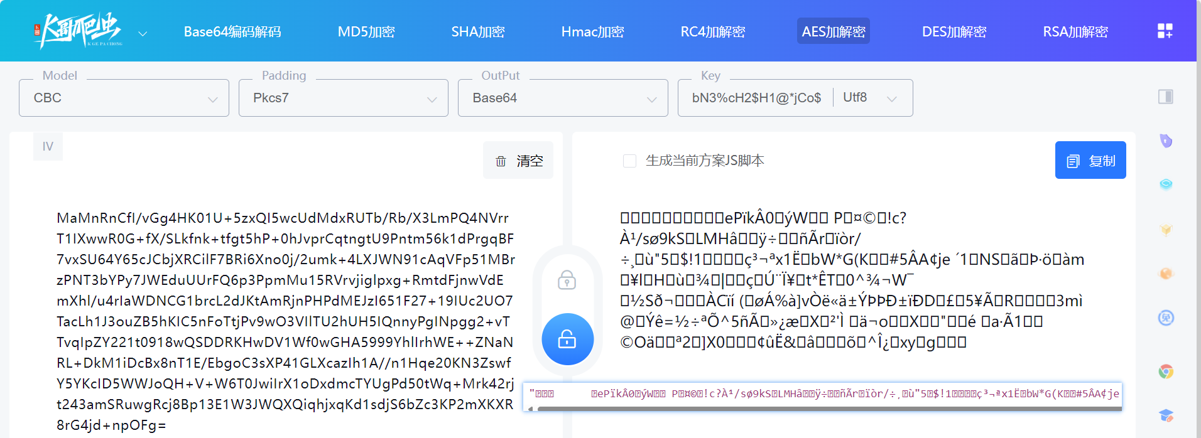Click the teal layered extension icon

click(1166, 184)
